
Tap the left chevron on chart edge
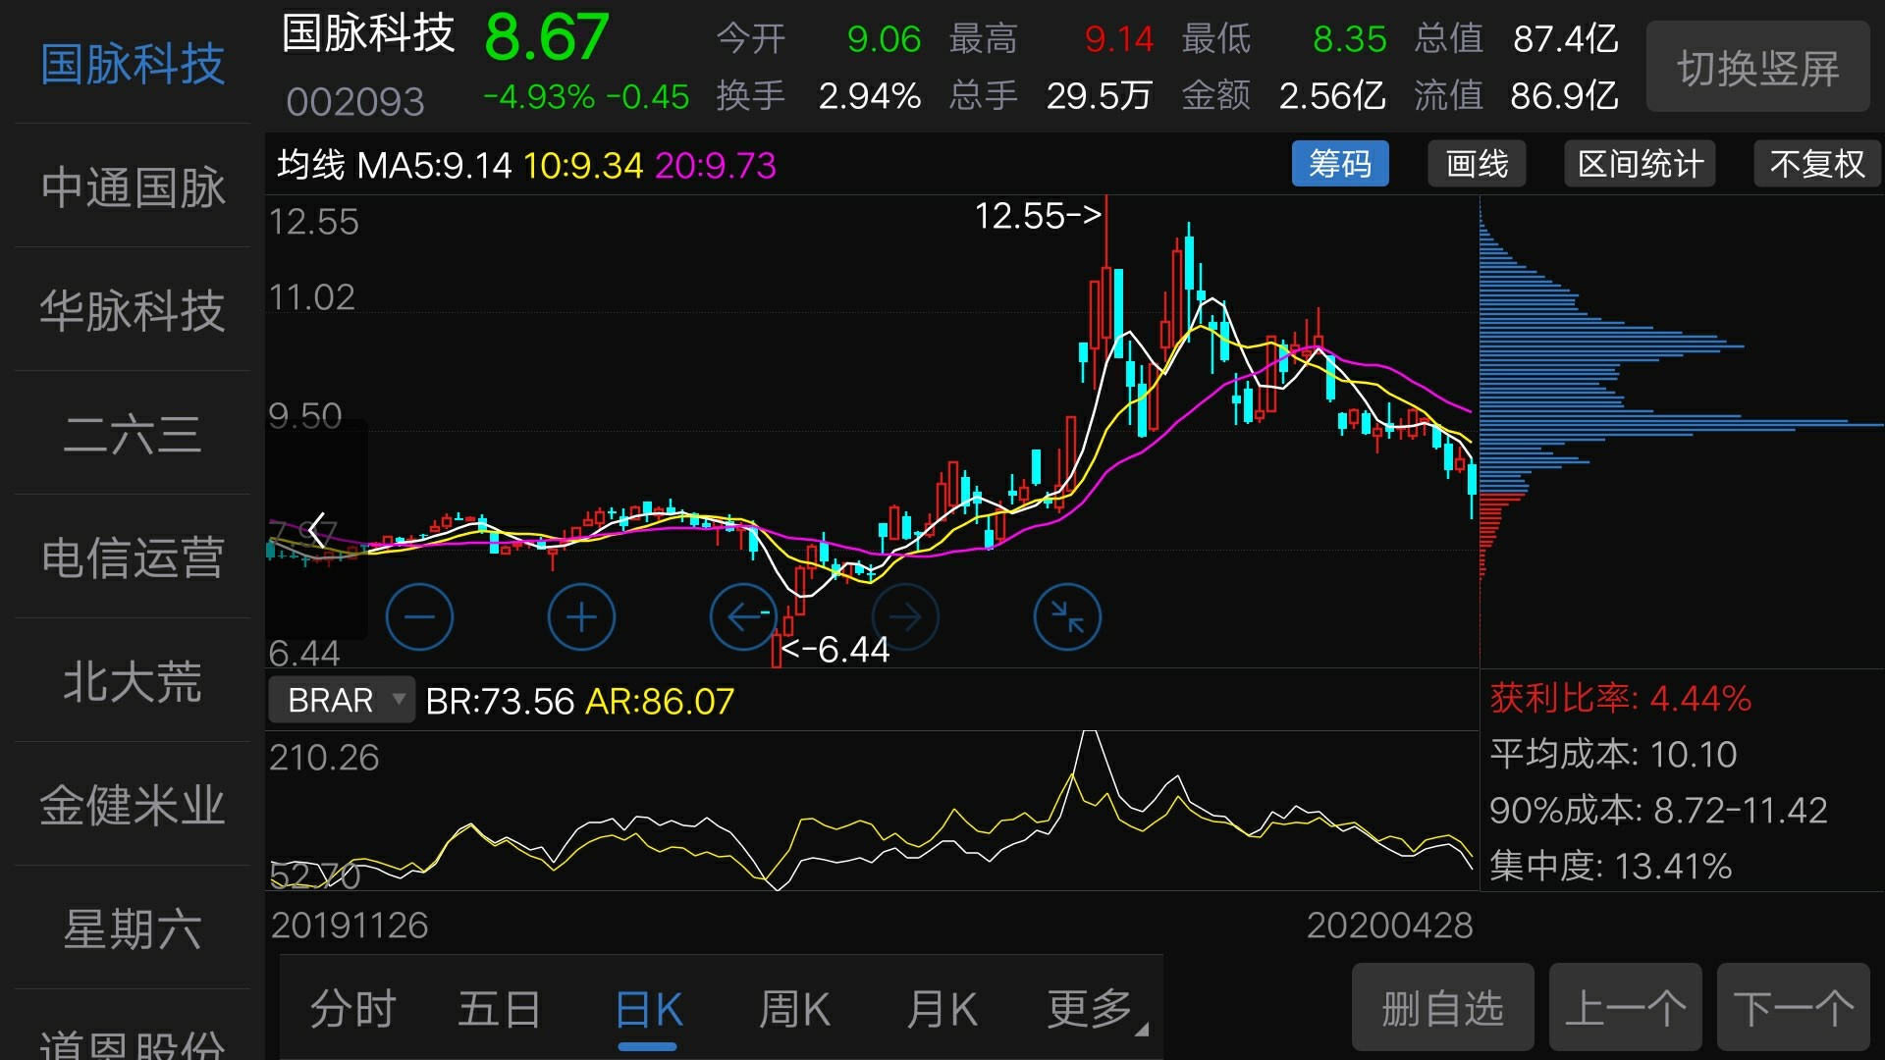316,530
